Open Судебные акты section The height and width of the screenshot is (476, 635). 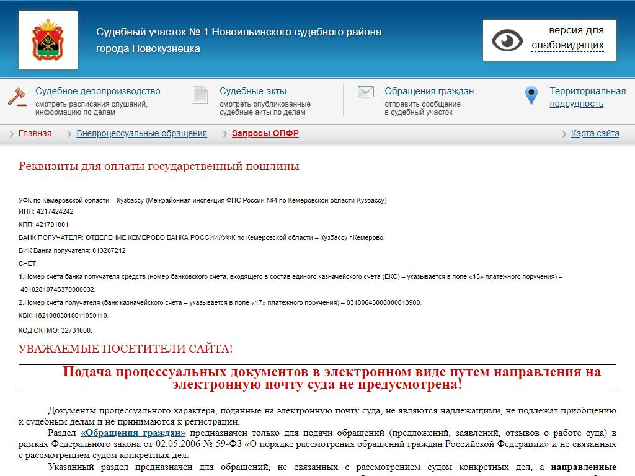252,91
